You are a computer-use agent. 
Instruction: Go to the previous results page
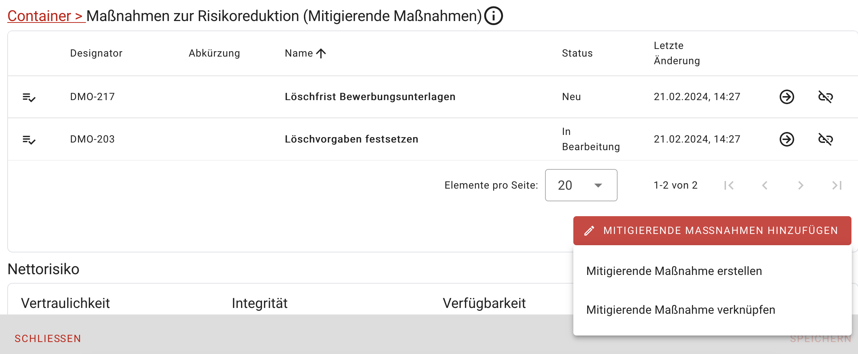tap(764, 185)
